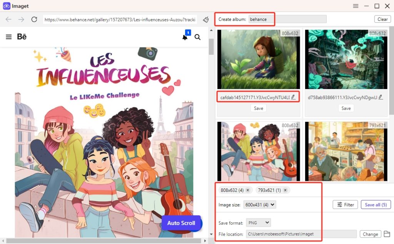Image resolution: width=394 pixels, height=244 pixels.
Task: Save the d758ab93866111 image
Action: [x=346, y=108]
